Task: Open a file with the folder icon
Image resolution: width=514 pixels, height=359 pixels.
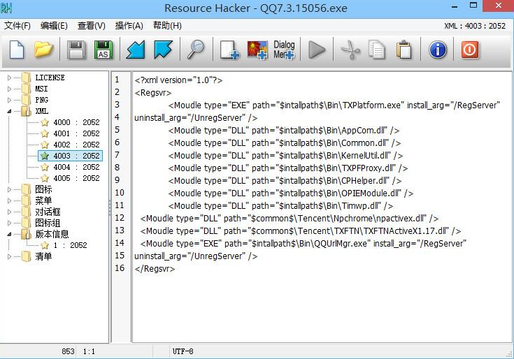Action: [43, 50]
